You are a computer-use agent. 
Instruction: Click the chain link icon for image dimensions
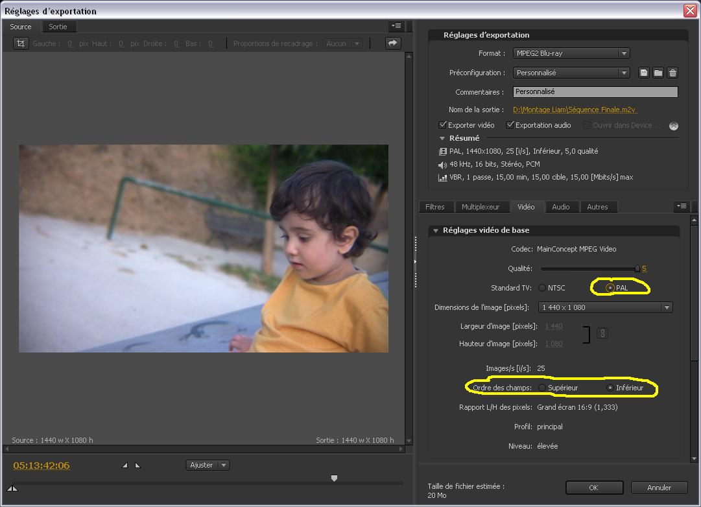[x=602, y=334]
